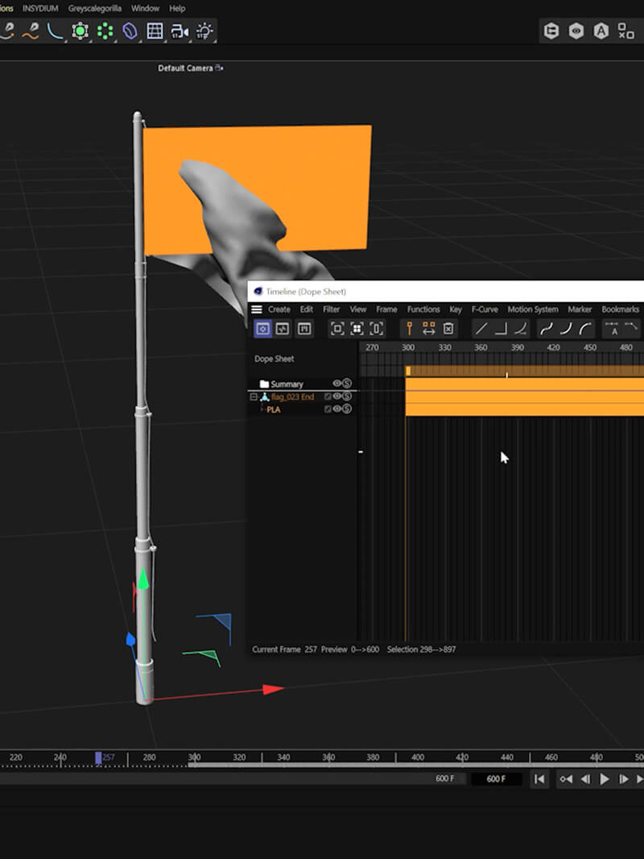This screenshot has height=859, width=644.
Task: Open the timeline hamburger menu
Action: click(257, 309)
